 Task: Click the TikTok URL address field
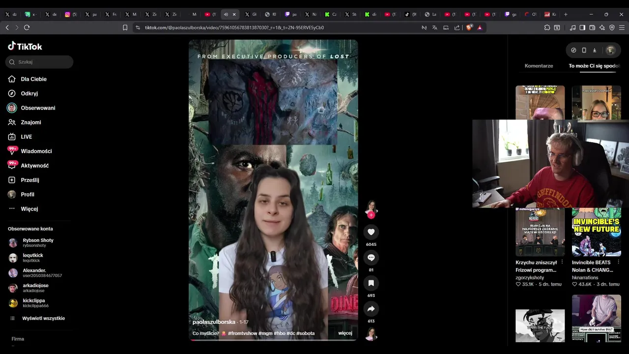pos(234,28)
